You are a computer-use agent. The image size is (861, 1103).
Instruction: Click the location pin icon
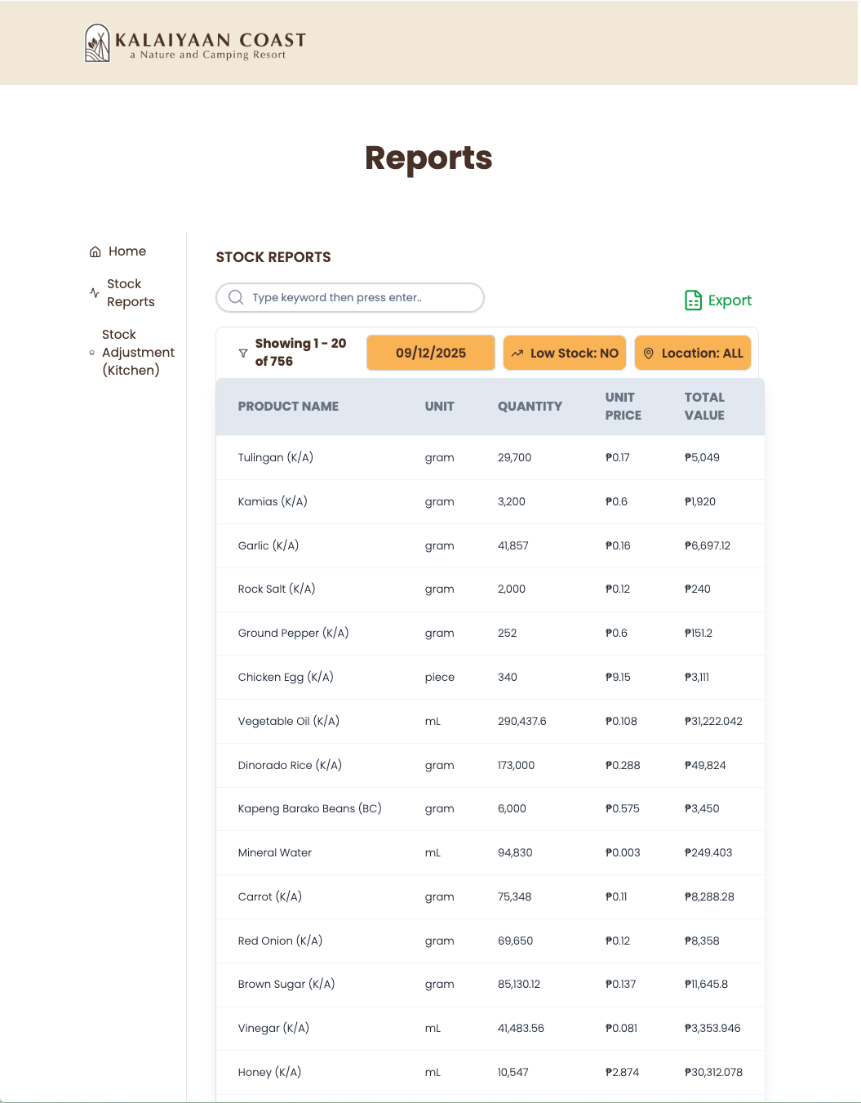648,353
